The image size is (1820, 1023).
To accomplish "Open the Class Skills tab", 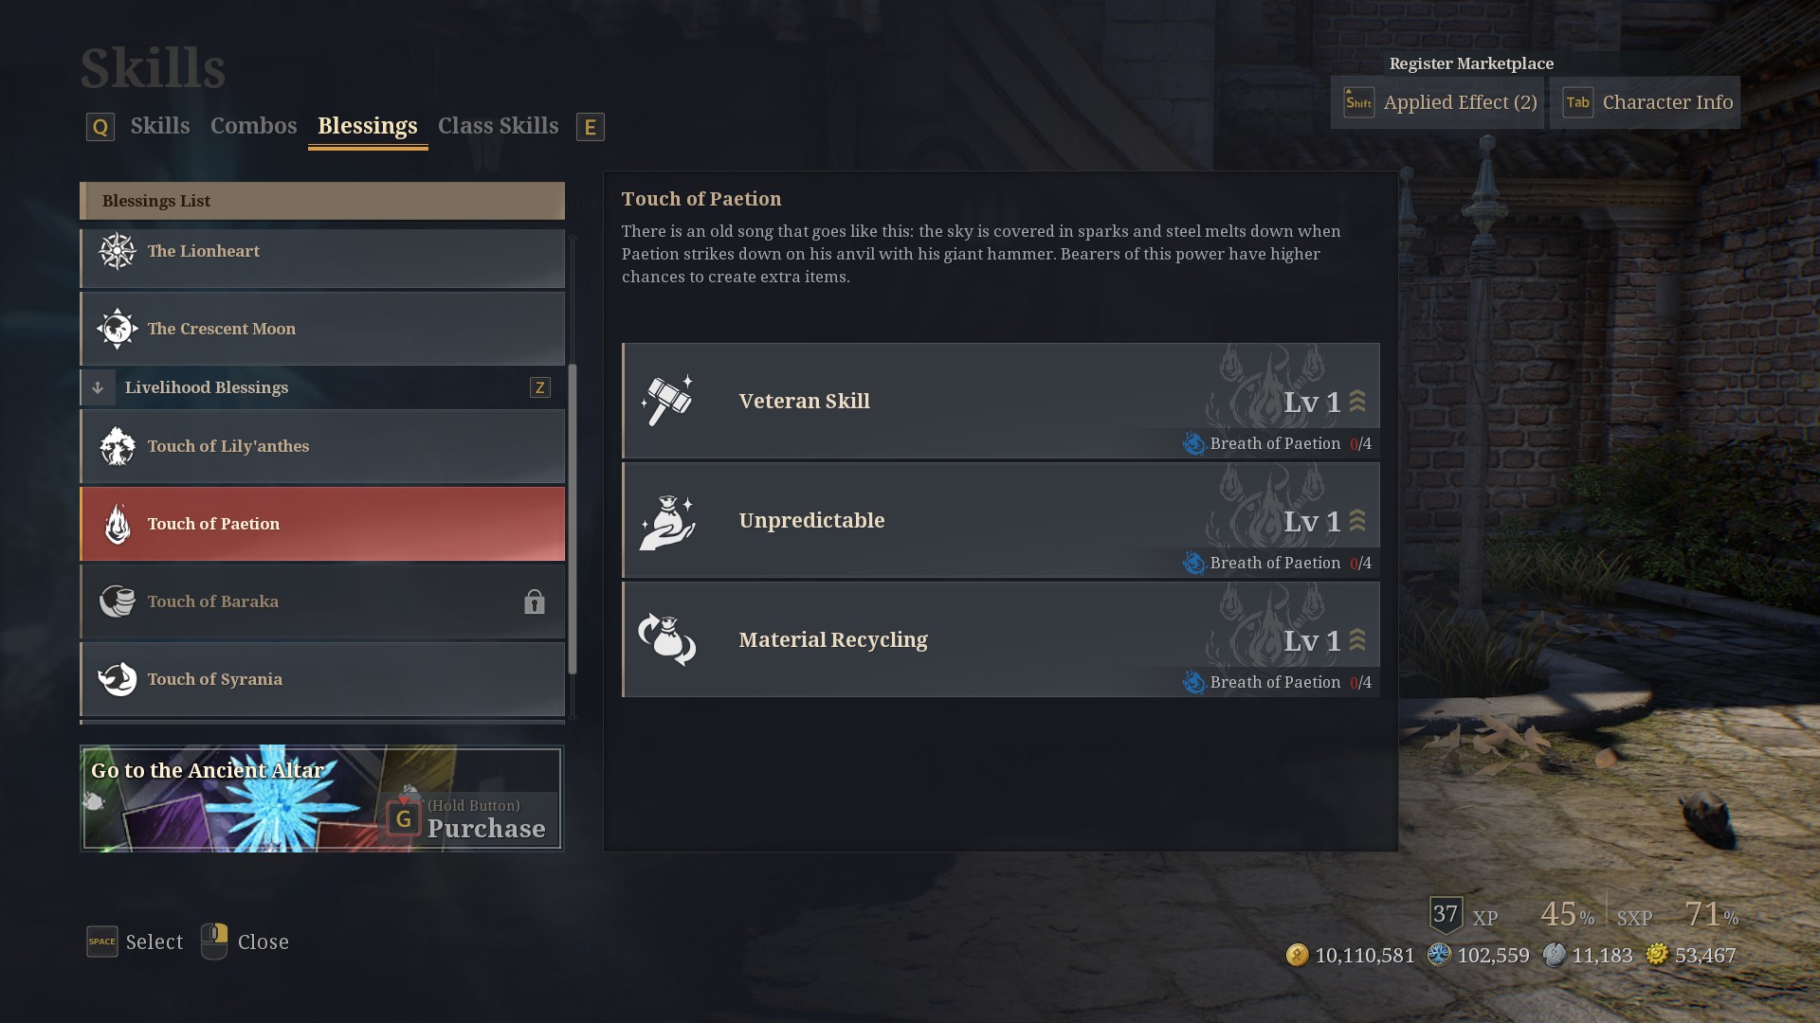I will click(499, 126).
